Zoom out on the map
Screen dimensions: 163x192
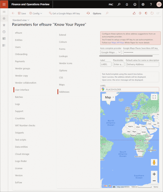point(154,181)
